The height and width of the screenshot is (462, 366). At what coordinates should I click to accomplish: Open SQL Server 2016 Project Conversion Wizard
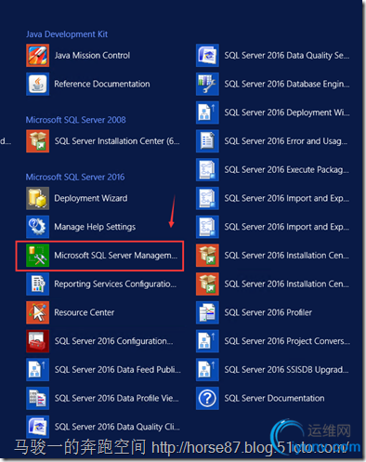(x=273, y=341)
